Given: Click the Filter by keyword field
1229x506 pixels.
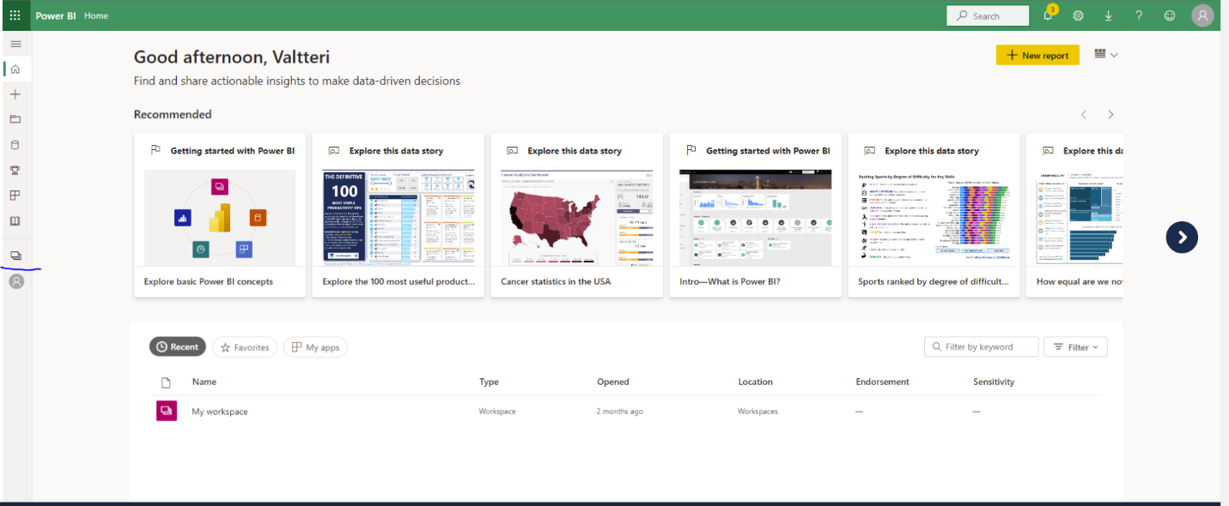Looking at the screenshot, I should coord(981,347).
